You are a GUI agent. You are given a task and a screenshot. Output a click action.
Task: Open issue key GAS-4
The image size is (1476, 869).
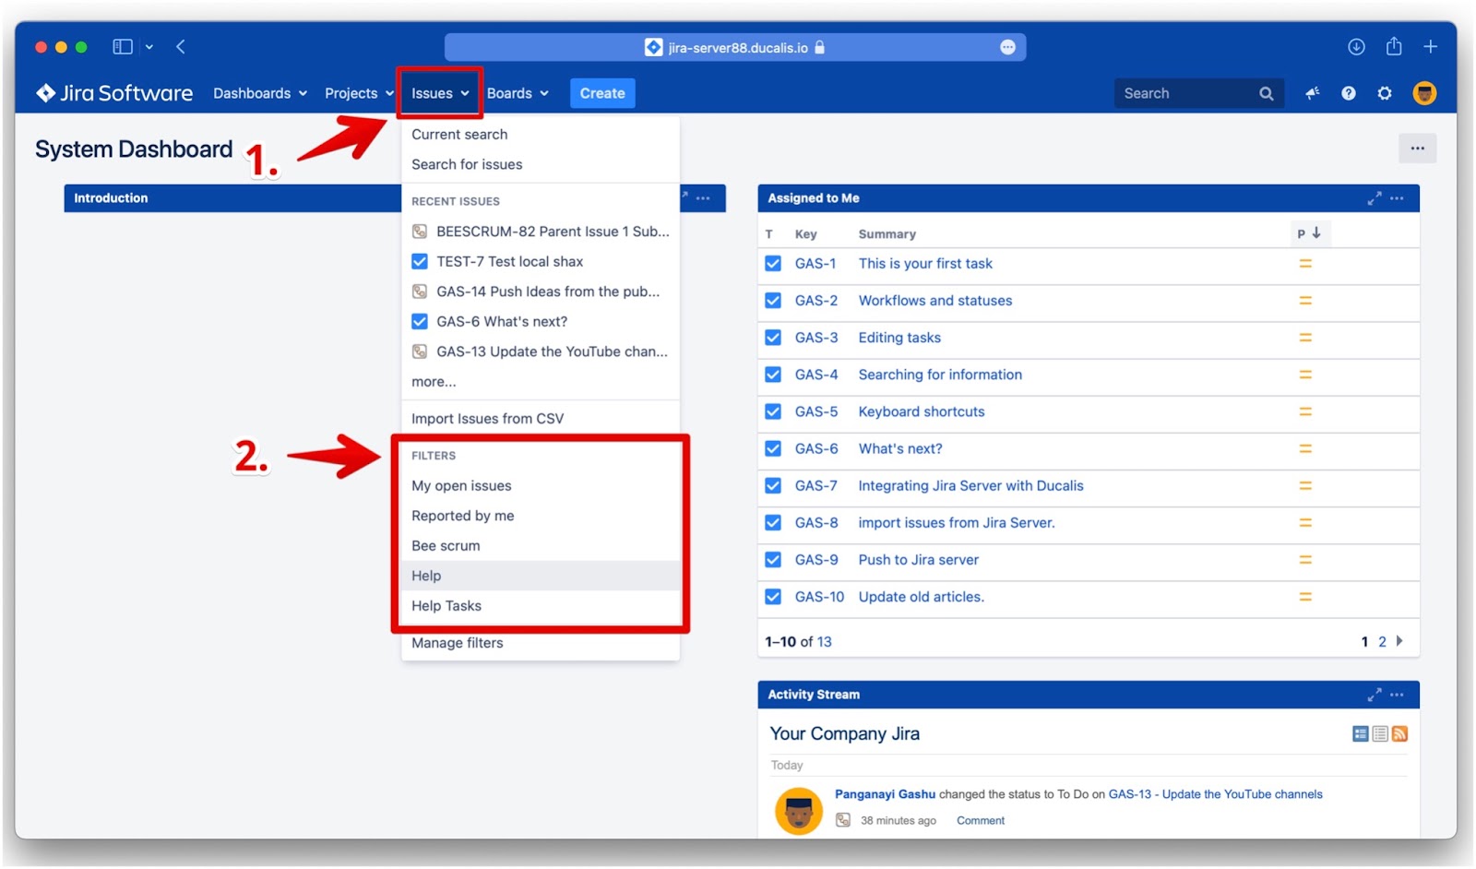point(816,375)
